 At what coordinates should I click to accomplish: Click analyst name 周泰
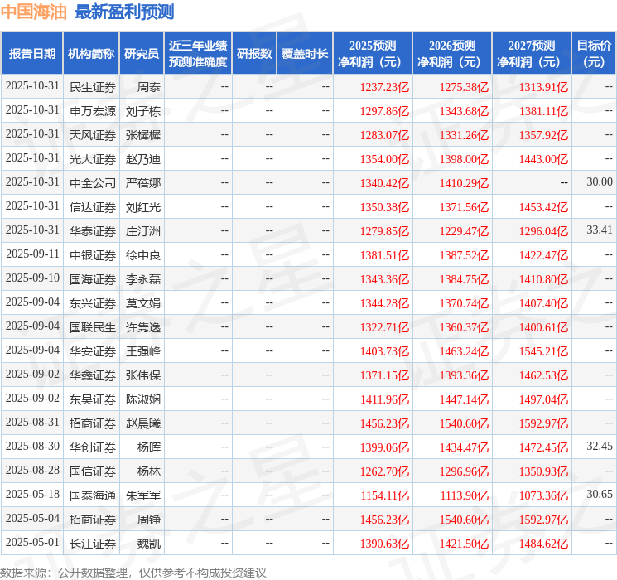click(x=149, y=87)
